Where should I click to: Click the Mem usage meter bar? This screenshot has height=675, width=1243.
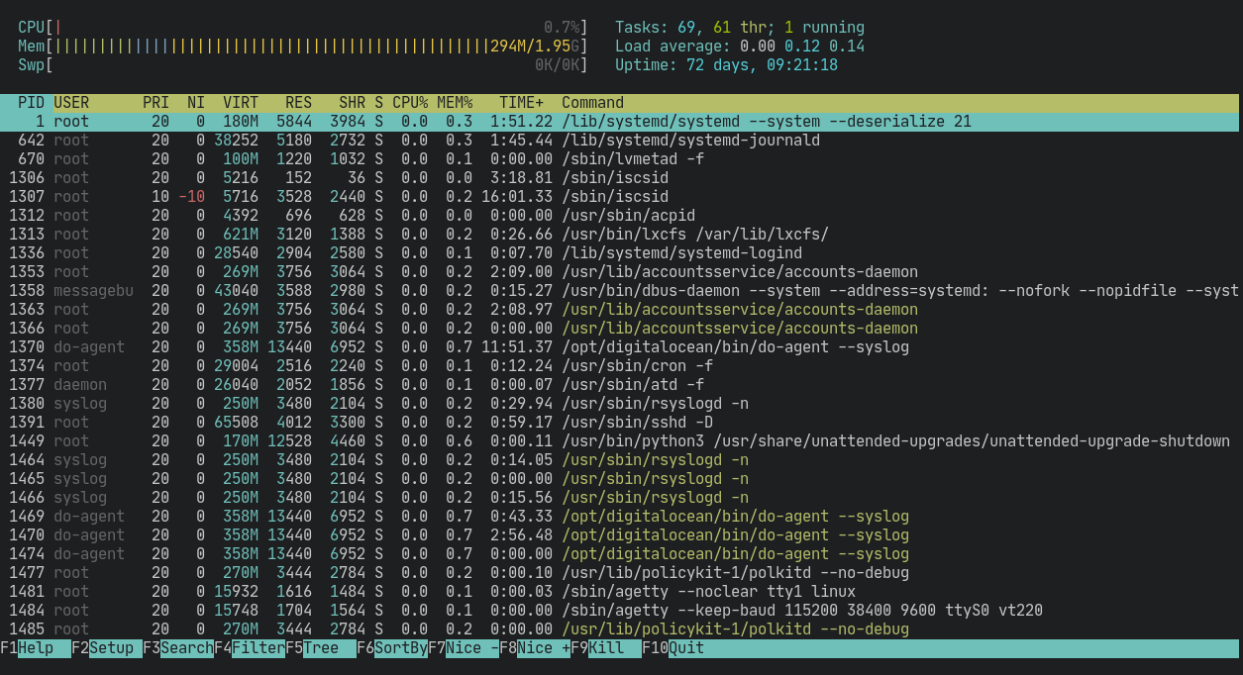click(x=303, y=47)
